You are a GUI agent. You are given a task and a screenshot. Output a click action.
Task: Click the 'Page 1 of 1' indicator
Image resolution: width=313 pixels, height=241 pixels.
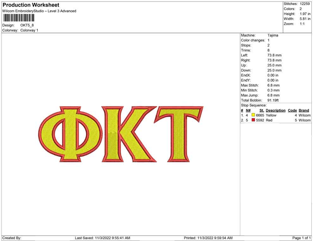point(301,238)
